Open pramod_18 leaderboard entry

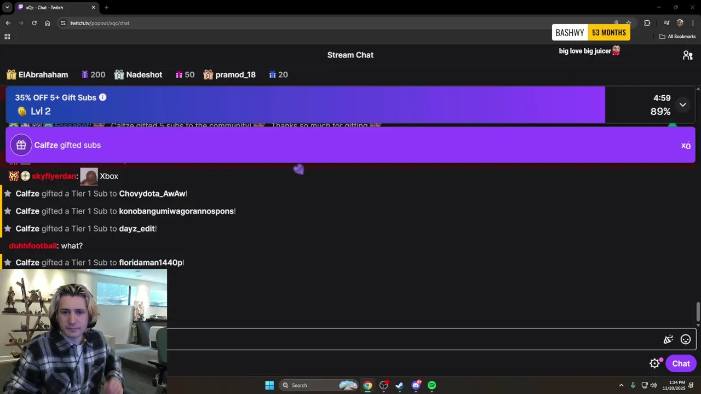[x=230, y=74]
